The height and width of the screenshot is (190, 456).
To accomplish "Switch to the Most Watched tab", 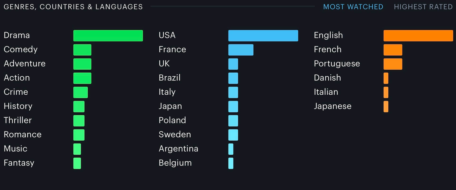I will pyautogui.click(x=353, y=7).
